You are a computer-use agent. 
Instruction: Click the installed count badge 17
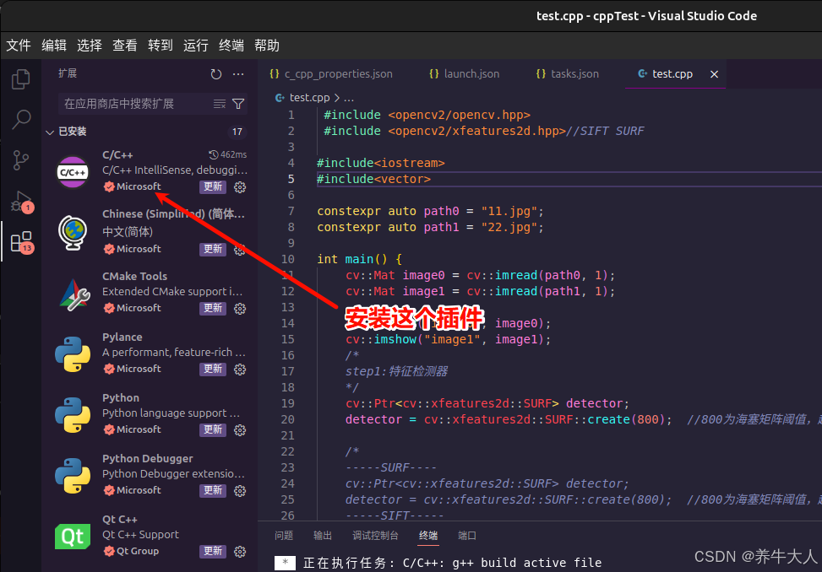(237, 132)
